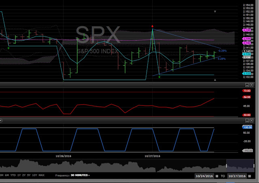Open the Frequency 30 MINUTES dropdown
Image resolution: width=259 pixels, height=183 pixels.
tap(80, 175)
